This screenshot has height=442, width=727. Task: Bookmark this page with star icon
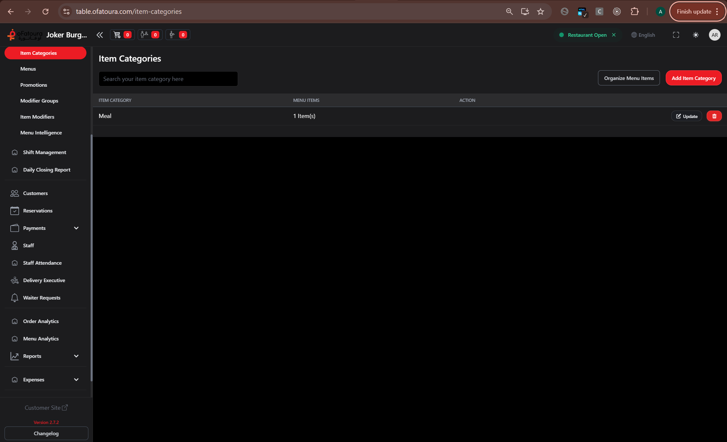[x=540, y=12]
